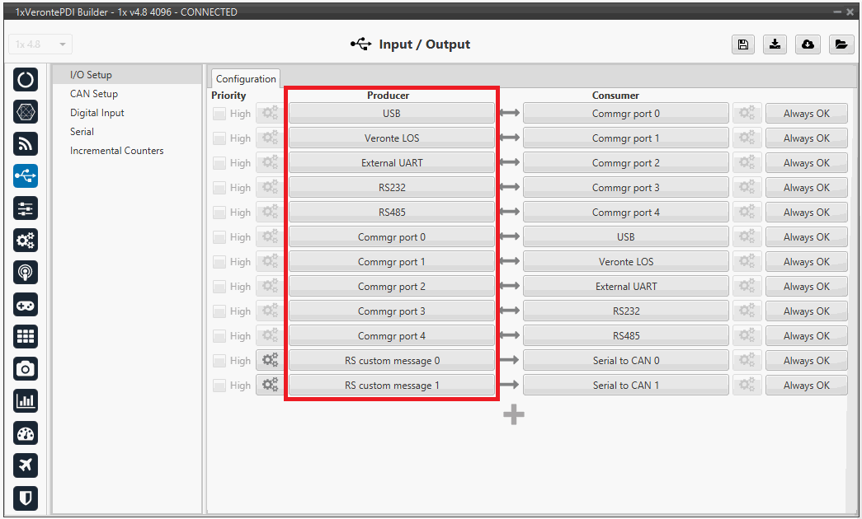Enable High priority checkbox for USB producer
862x519 pixels.
(x=219, y=114)
